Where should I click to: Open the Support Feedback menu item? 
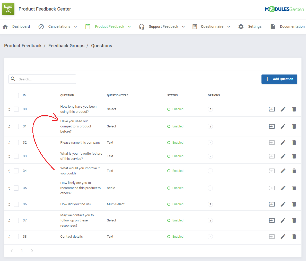(x=162, y=26)
